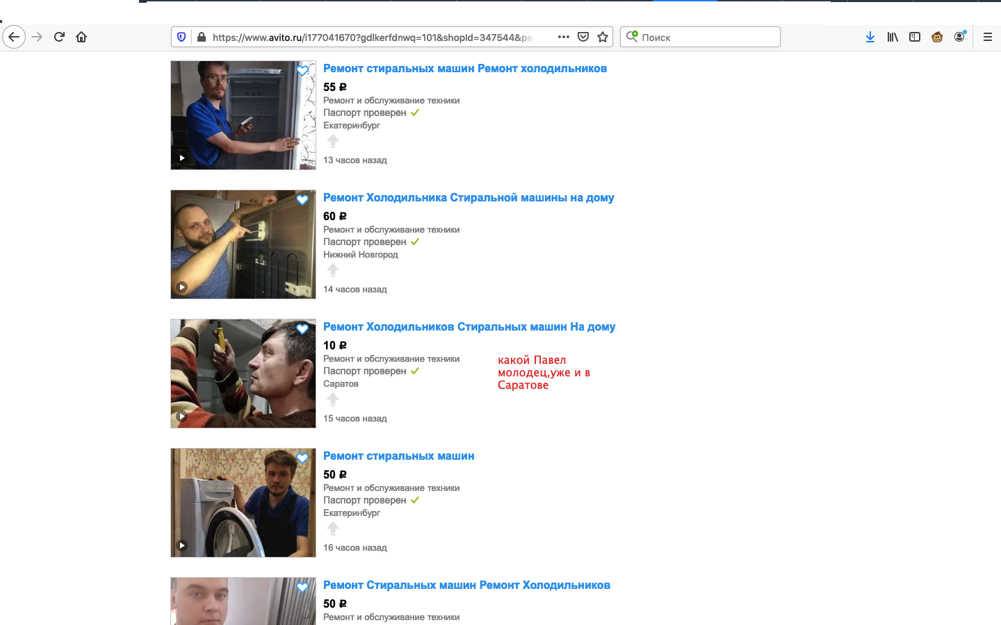Favorite the Ремонт стиральных машин 50 ₽ listing
The image size is (1001, 625).
[x=302, y=458]
